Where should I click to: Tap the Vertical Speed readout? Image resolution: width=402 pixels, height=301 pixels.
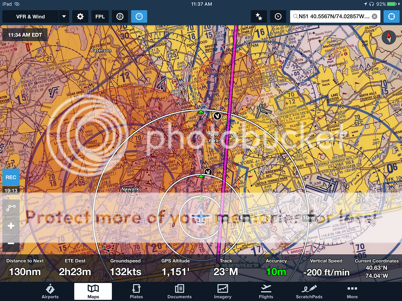326,268
